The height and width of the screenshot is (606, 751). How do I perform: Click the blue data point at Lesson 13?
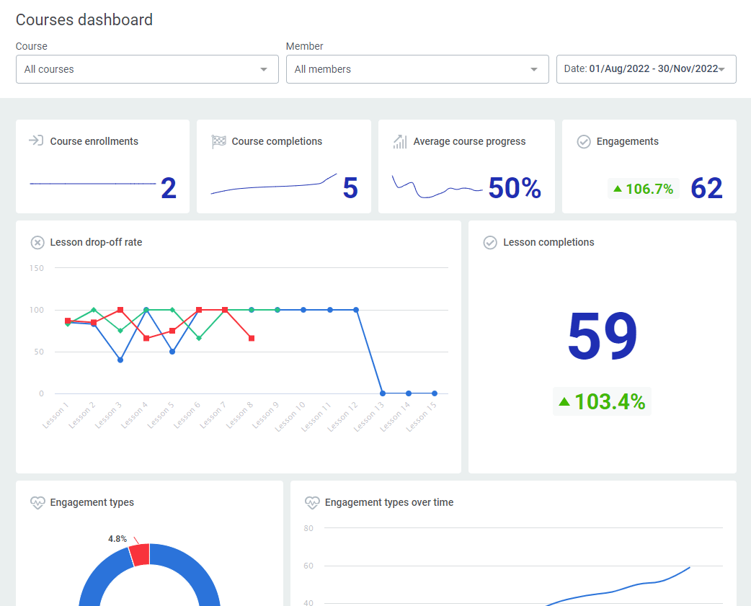[382, 393]
